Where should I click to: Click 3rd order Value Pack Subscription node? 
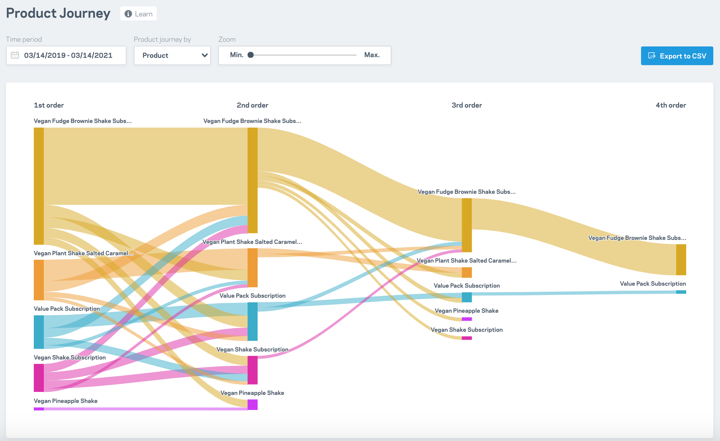(x=467, y=297)
